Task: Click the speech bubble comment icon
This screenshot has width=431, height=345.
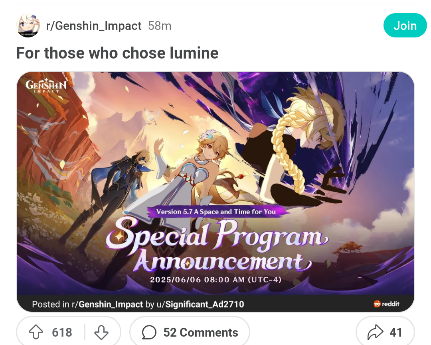Action: tap(149, 332)
